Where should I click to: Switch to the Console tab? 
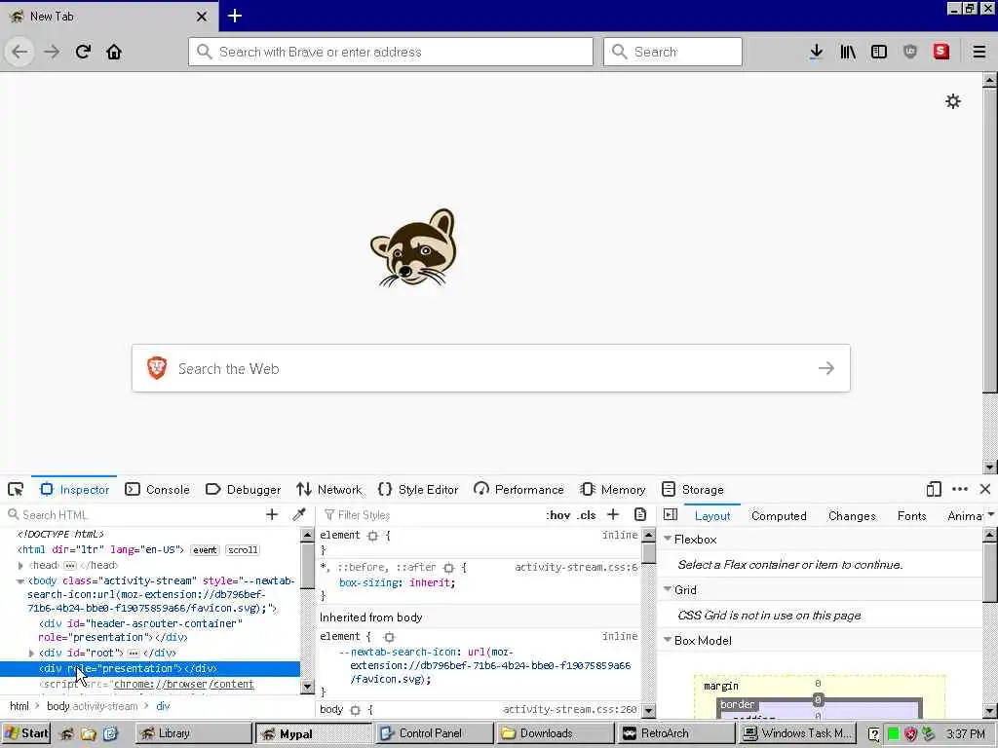coord(157,489)
